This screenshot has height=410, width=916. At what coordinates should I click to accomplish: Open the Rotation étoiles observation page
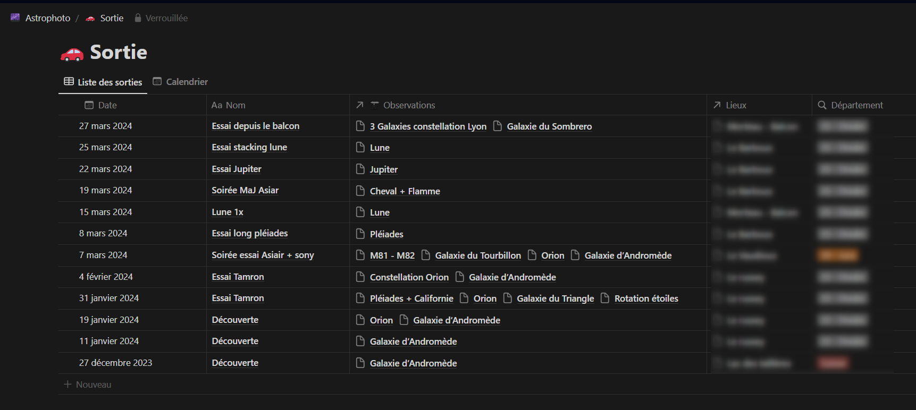click(x=646, y=298)
